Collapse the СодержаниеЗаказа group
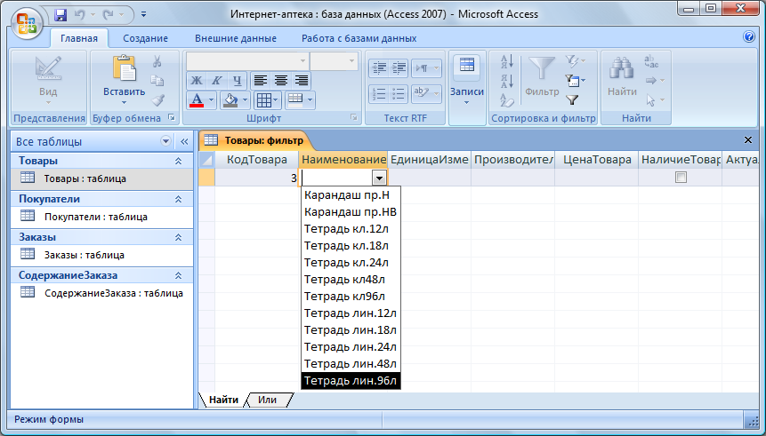 point(178,275)
